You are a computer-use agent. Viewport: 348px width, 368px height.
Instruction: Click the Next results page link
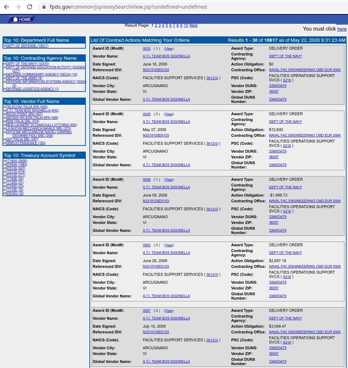coord(193,25)
